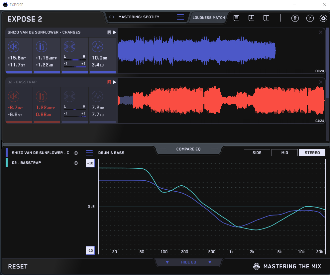Click the 10.0 DR dynamic range value
Viewport: 330px width, 275px height.
point(99,58)
